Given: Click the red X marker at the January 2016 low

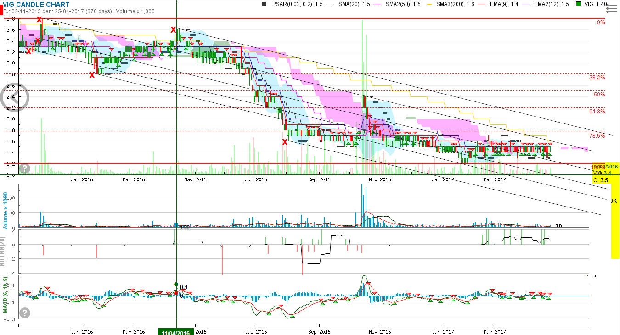Looking at the screenshot, I should (x=92, y=75).
